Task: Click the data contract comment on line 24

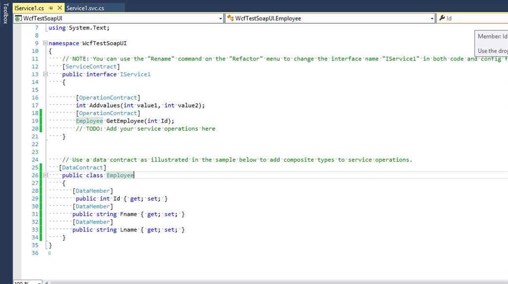Action: pyautogui.click(x=237, y=160)
